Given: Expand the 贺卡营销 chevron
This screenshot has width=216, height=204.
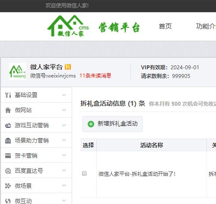Looking at the screenshot, I should coord(64,155).
